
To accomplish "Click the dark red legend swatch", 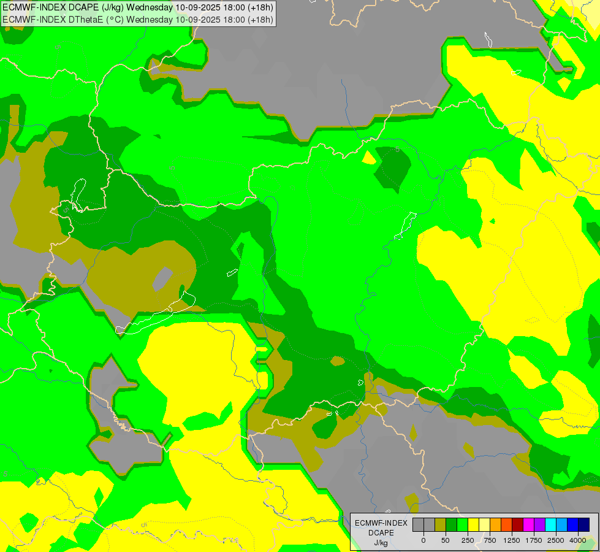I will 517,524.
